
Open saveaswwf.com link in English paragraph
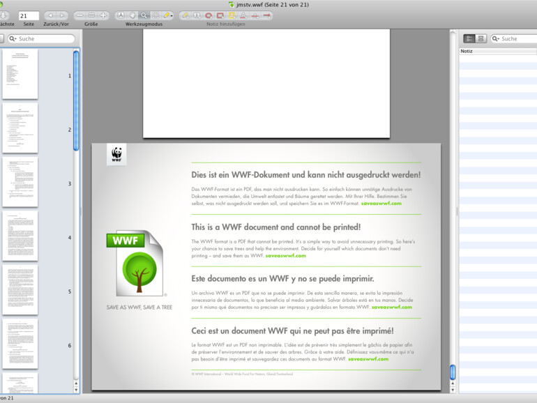click(286, 255)
